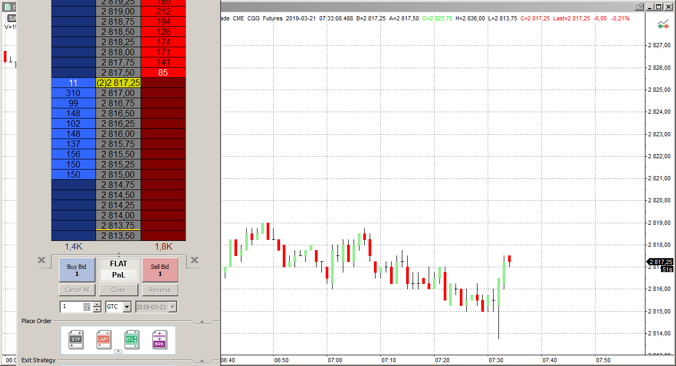This screenshot has height=366, width=676.
Task: Click the 2 820,00 price axis label
Action: coord(660,201)
